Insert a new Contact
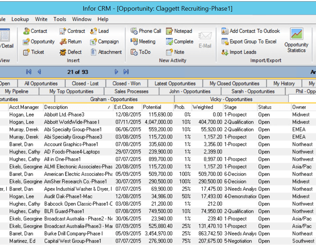This screenshot has height=246, width=316. tap(35, 31)
